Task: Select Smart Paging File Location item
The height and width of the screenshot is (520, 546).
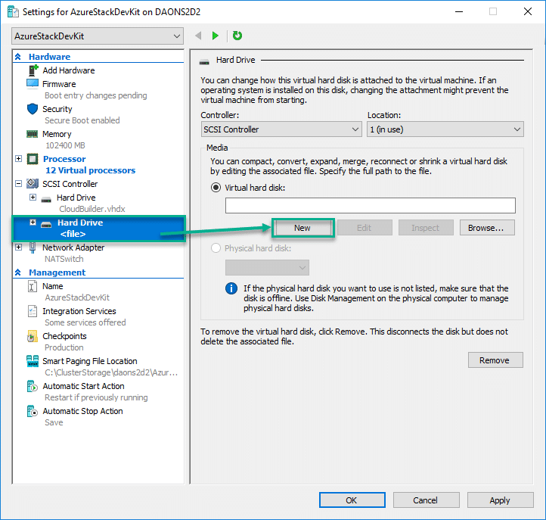Action: pos(90,361)
